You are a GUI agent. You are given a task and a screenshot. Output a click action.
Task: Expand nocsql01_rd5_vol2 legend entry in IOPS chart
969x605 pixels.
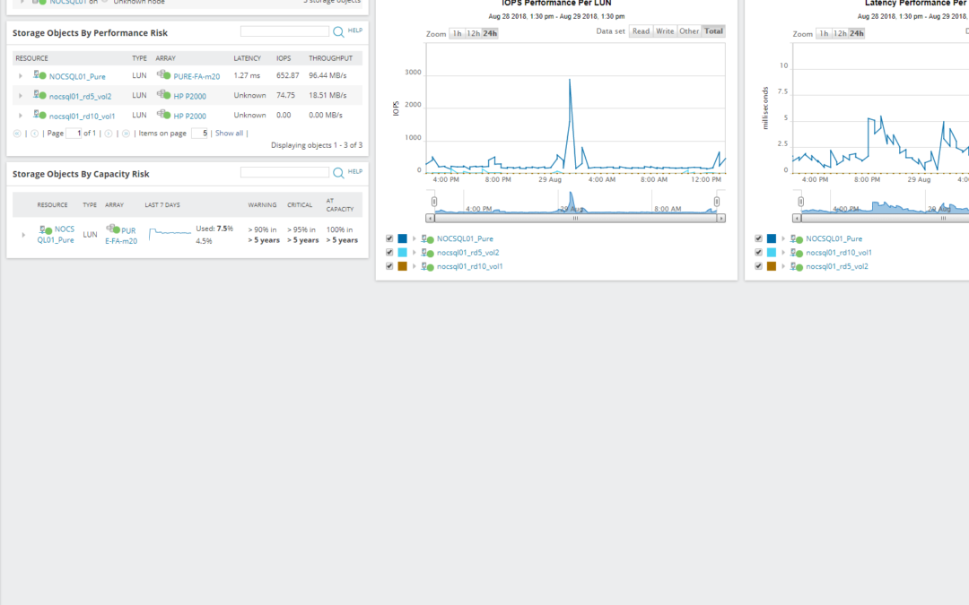click(414, 252)
